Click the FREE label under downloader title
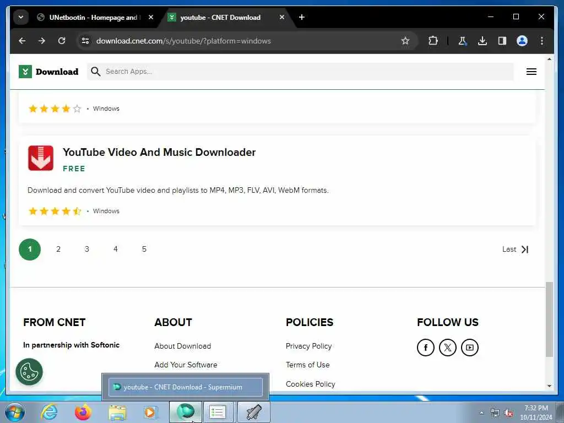The image size is (564, 423). [74, 169]
